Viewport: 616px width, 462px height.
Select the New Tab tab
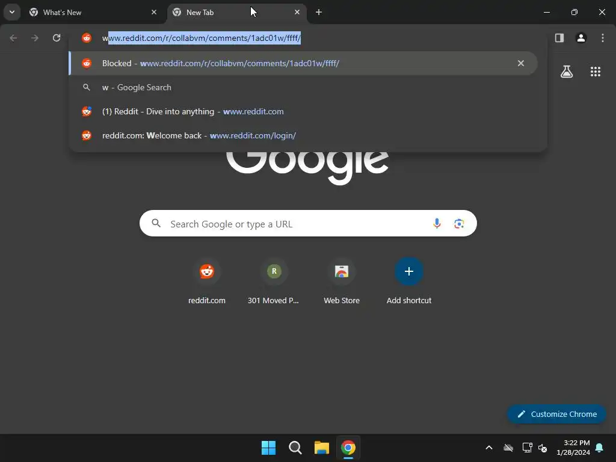coord(237,12)
